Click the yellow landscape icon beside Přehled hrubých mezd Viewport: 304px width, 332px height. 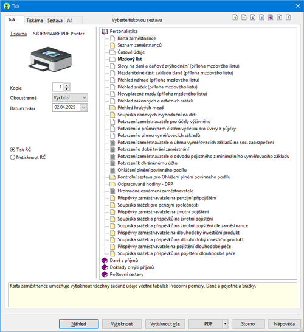112,108
